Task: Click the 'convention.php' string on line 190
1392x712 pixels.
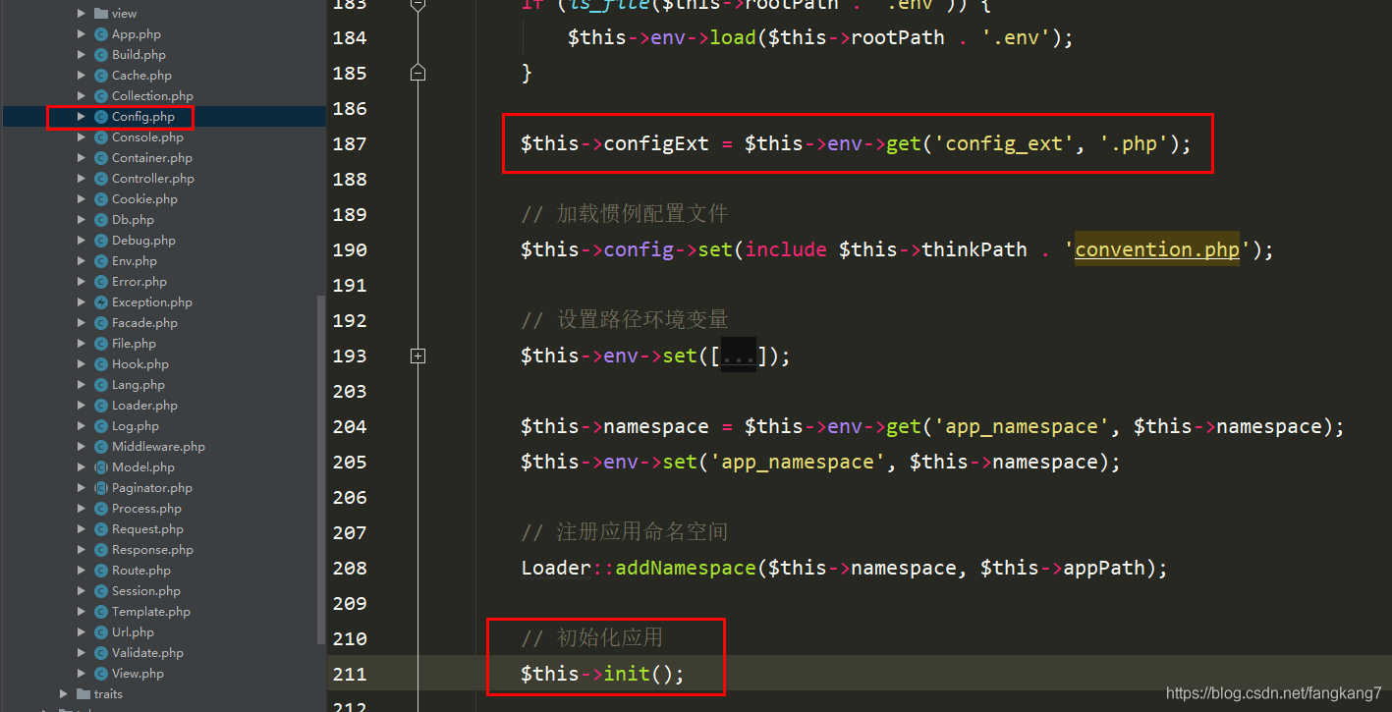Action: [x=1157, y=249]
